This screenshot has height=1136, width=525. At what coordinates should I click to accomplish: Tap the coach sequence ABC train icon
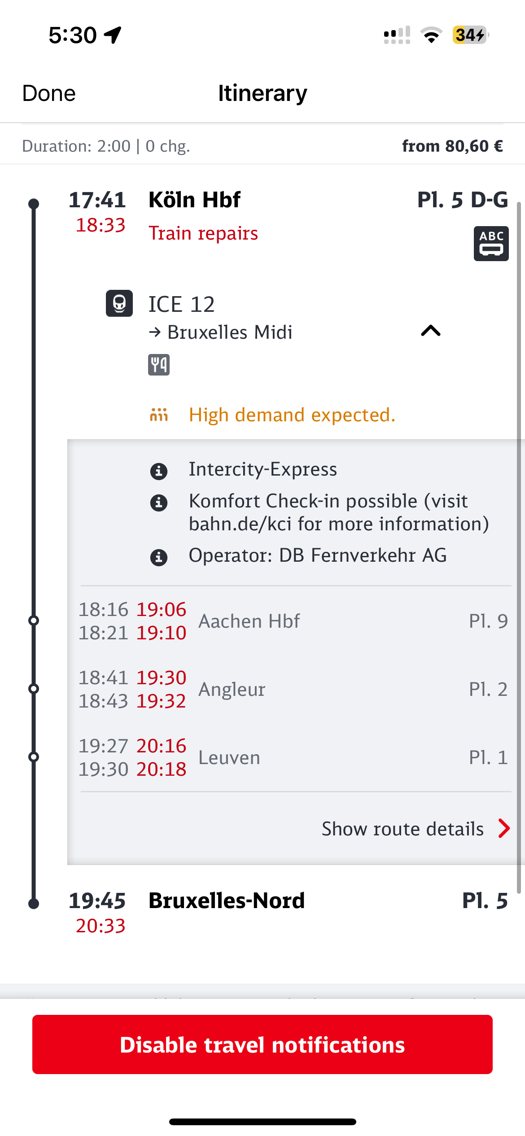[491, 244]
